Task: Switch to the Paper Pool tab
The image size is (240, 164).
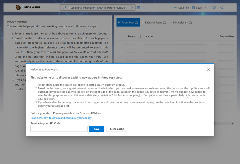Action: point(126,22)
